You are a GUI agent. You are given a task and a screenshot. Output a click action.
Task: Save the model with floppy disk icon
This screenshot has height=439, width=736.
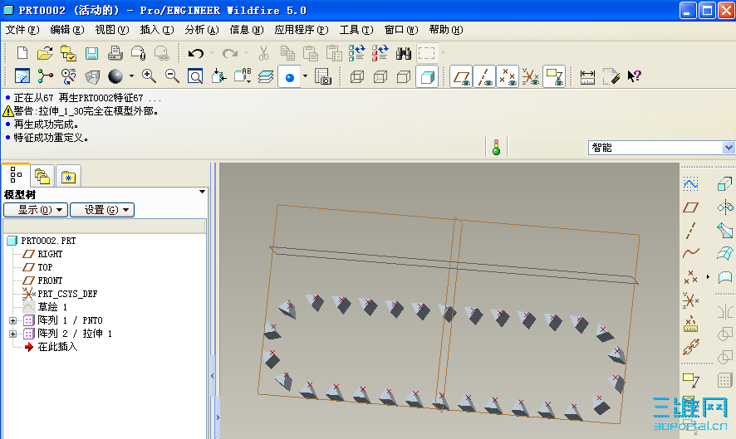(92, 53)
